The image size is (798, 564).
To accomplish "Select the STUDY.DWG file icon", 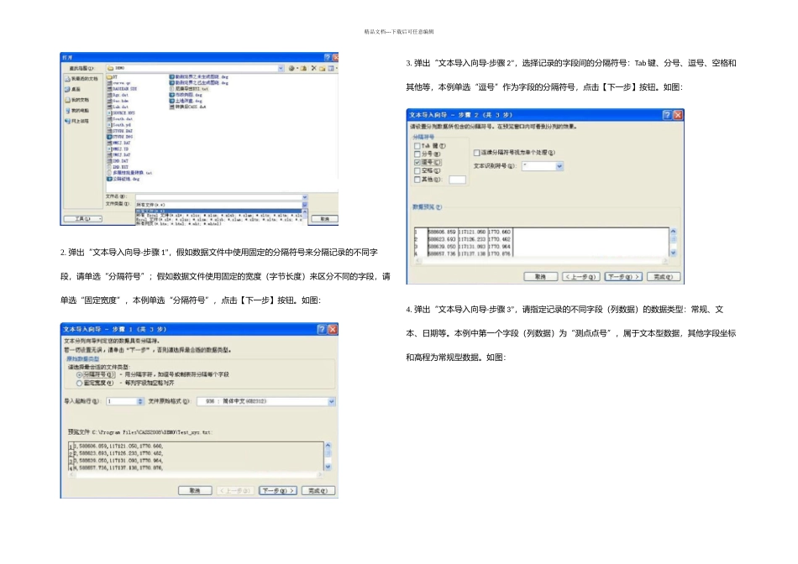I will 109,137.
